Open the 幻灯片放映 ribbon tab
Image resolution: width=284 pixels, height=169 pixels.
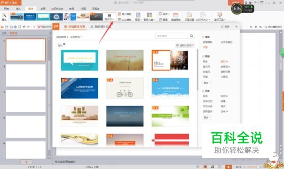click(x=57, y=9)
